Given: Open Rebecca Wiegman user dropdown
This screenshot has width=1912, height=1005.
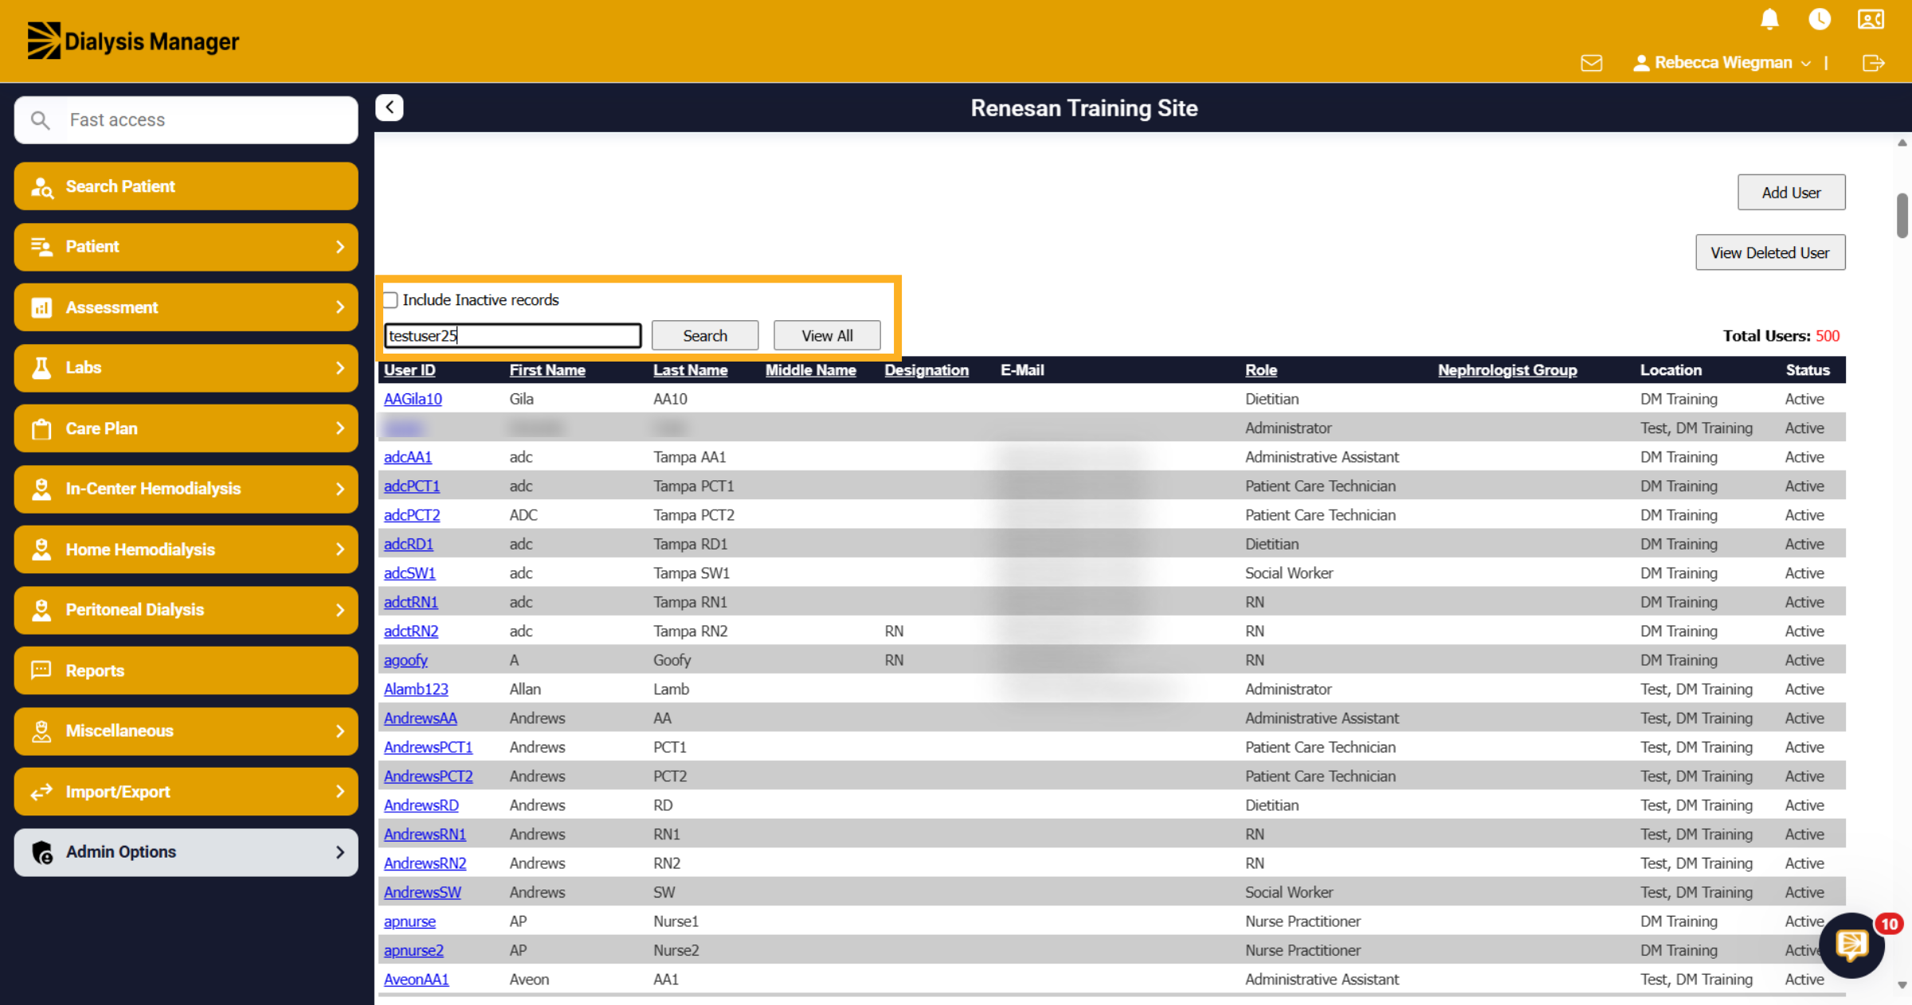Looking at the screenshot, I should (1722, 63).
